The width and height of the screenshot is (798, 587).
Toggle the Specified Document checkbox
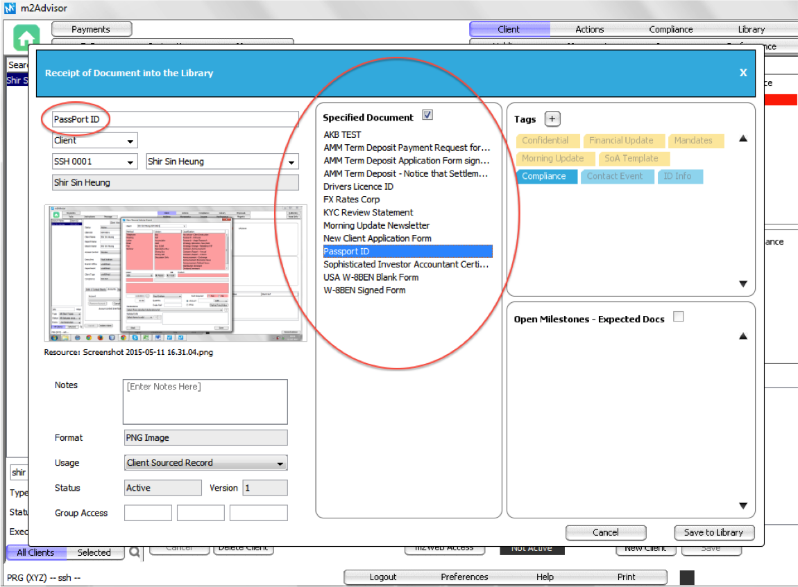click(427, 115)
